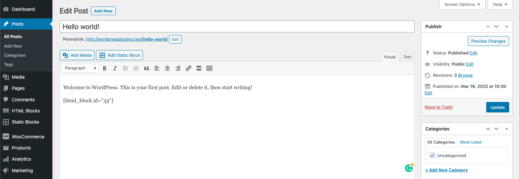519x179 pixels.
Task: Open Marketing menu
Action: pyautogui.click(x=26, y=170)
